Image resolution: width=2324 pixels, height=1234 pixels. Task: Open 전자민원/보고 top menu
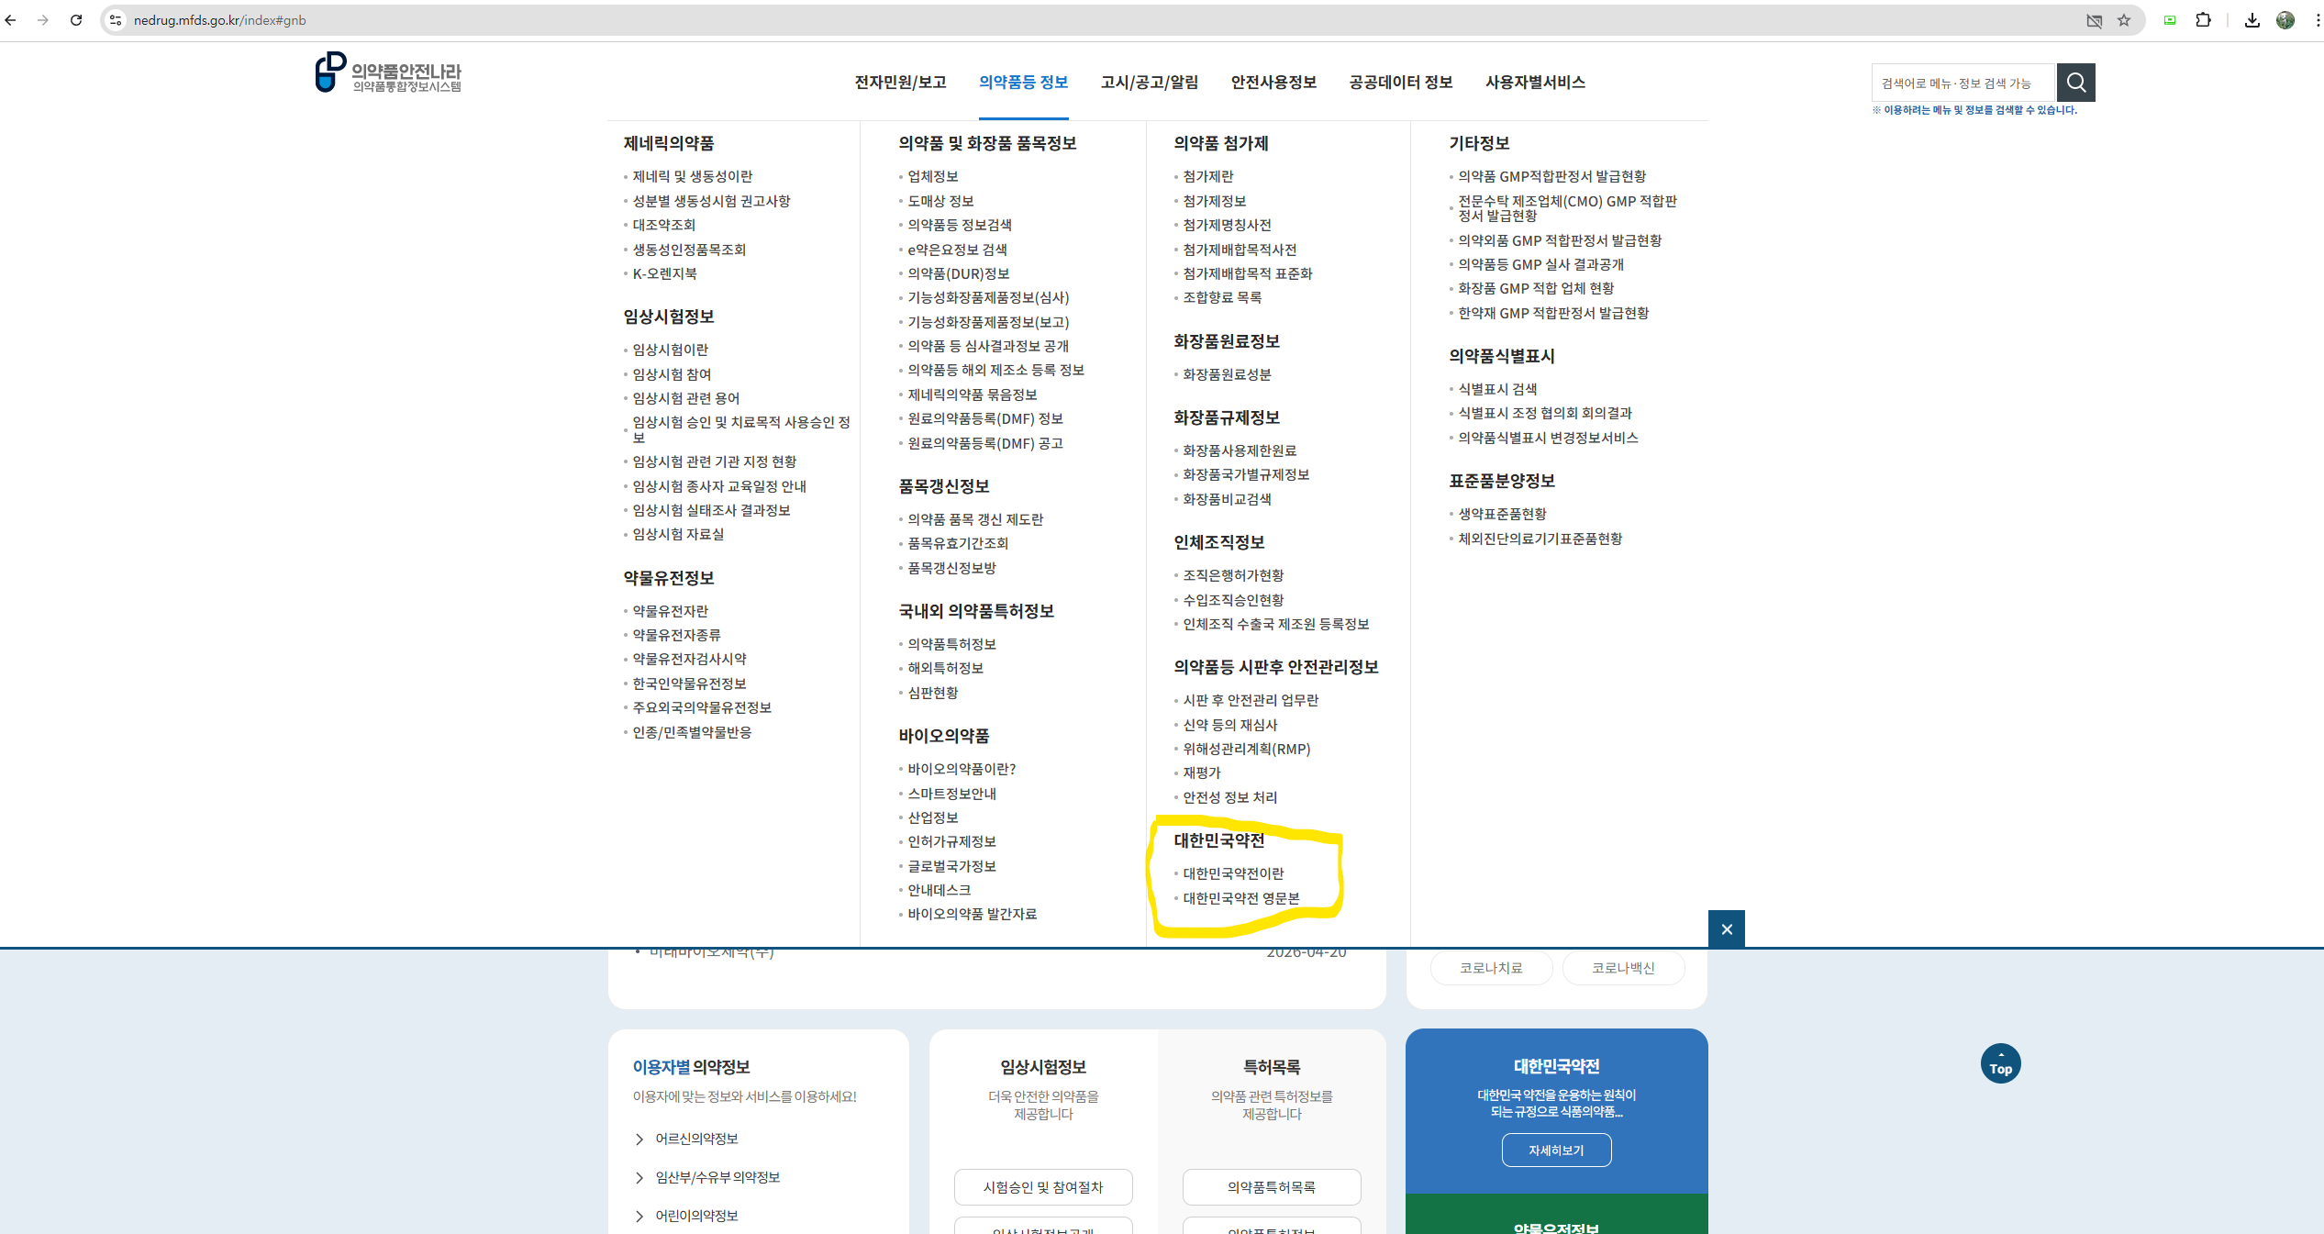click(900, 83)
